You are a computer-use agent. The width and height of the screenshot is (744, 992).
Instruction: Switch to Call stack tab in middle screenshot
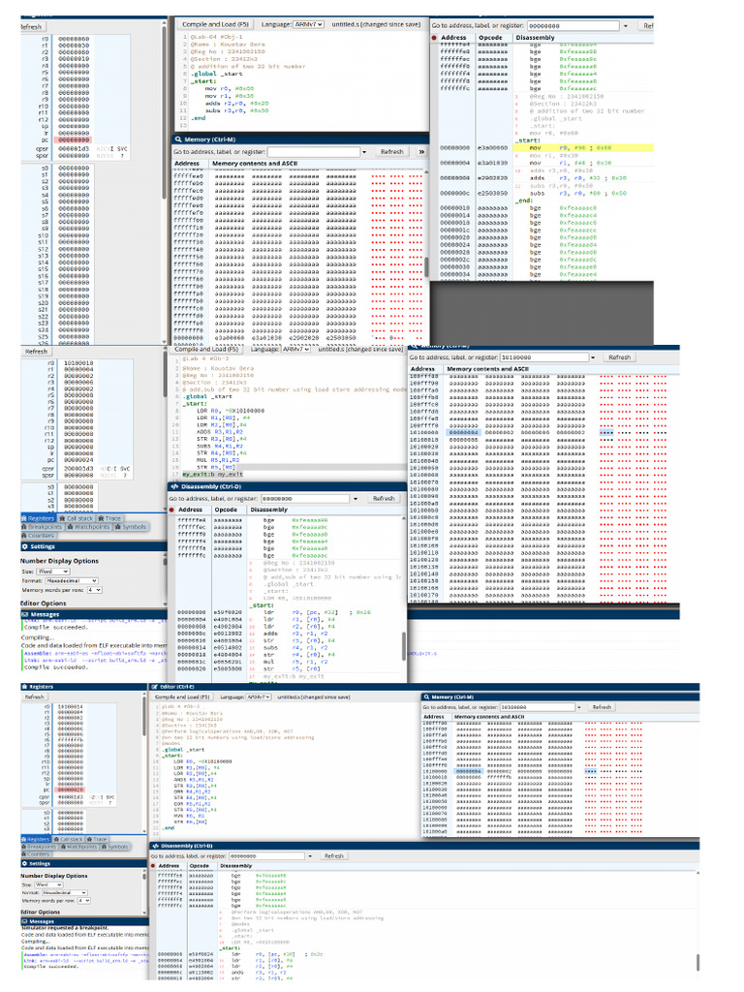pos(76,518)
